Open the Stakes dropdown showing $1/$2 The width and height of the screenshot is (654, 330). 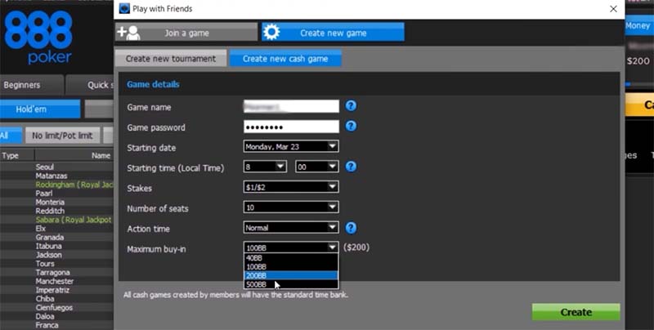pyautogui.click(x=291, y=187)
